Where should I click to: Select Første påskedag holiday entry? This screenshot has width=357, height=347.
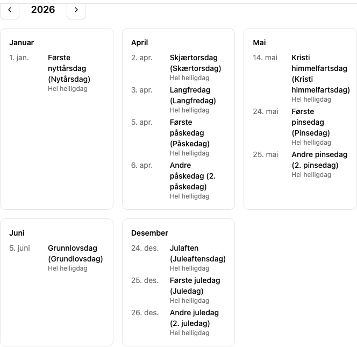pos(178,137)
